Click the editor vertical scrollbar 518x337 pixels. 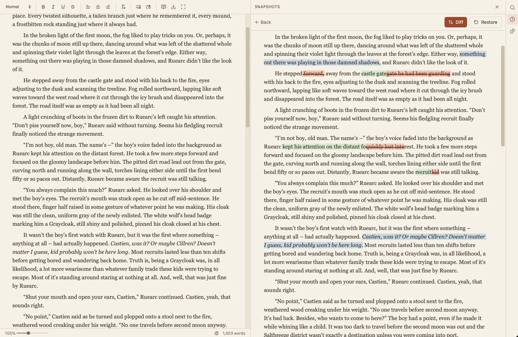(x=248, y=77)
